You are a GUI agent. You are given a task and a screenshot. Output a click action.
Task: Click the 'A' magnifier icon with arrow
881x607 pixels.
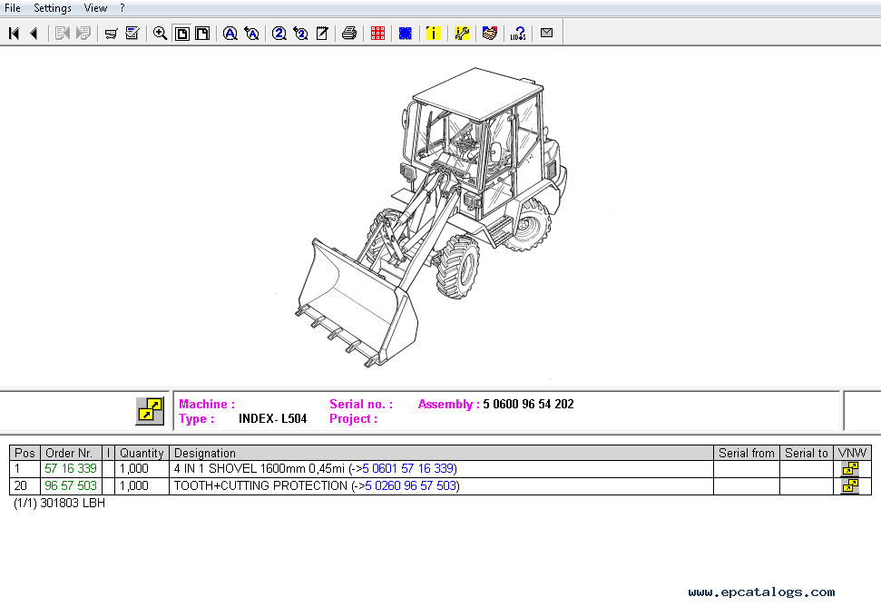(251, 34)
